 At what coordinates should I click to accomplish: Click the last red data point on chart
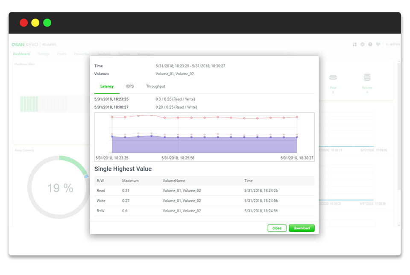click(297, 117)
